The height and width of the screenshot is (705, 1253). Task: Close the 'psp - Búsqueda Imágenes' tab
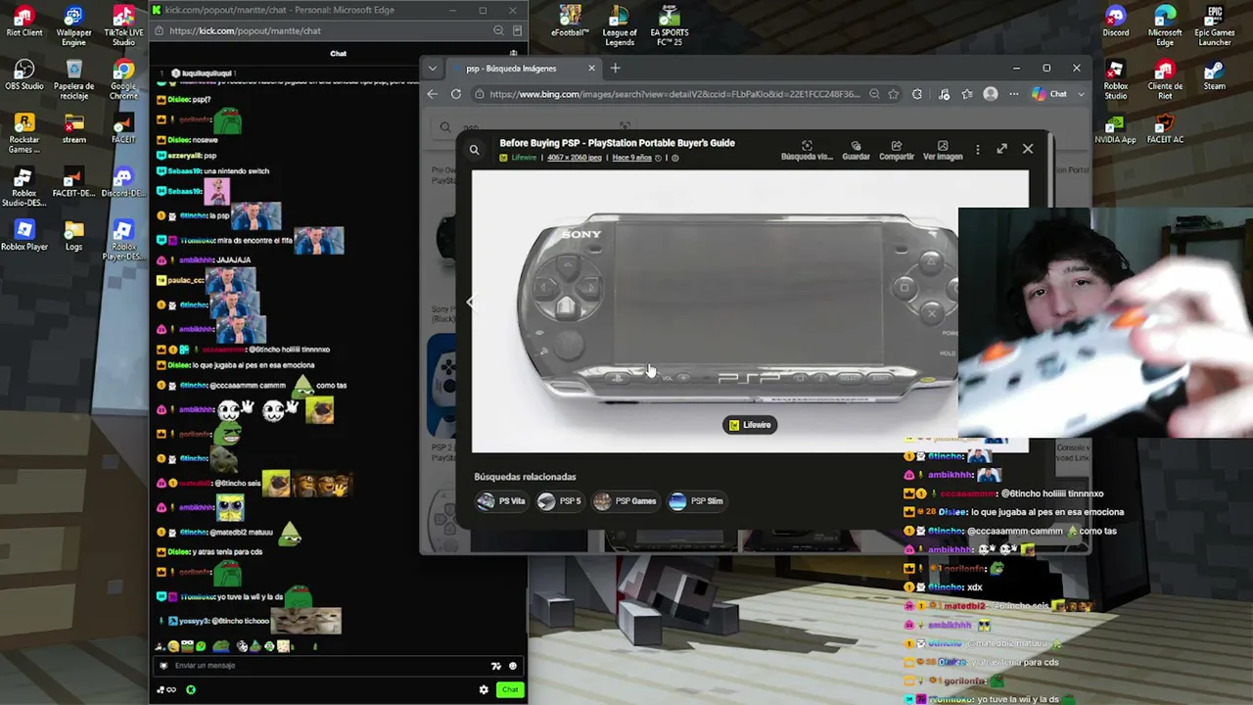click(x=591, y=69)
